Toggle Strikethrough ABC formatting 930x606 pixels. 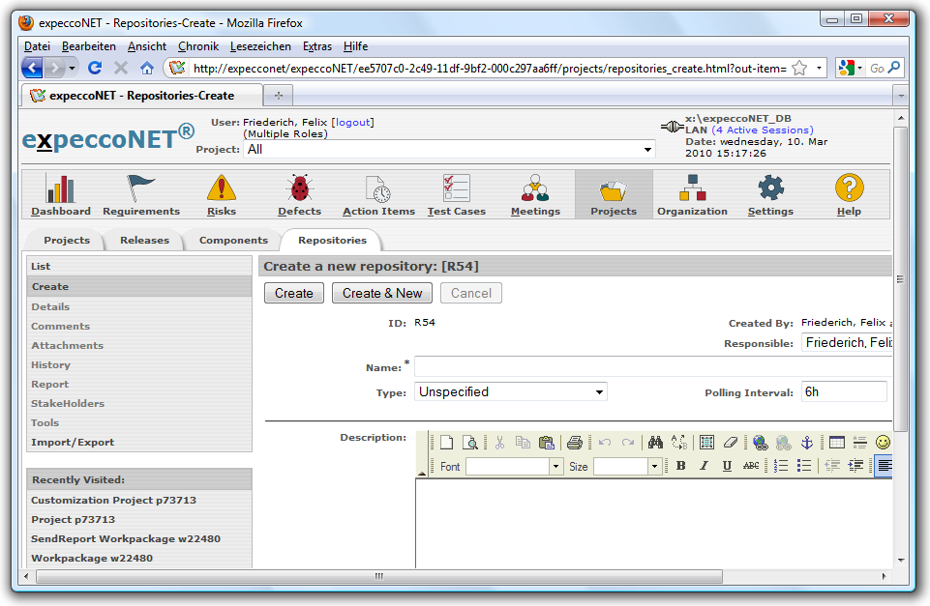point(750,466)
